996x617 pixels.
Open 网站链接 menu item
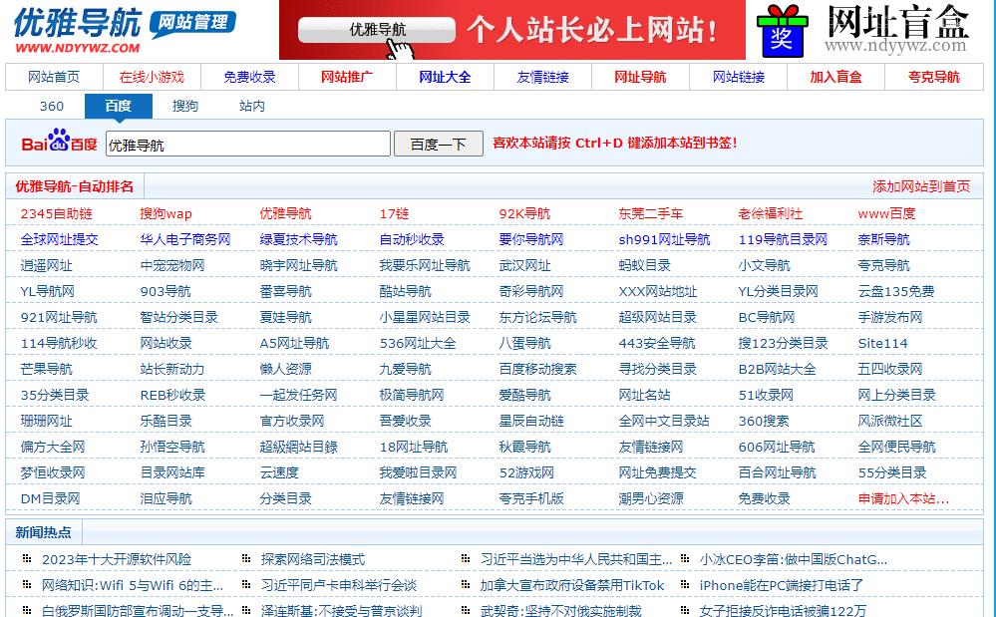pos(738,77)
